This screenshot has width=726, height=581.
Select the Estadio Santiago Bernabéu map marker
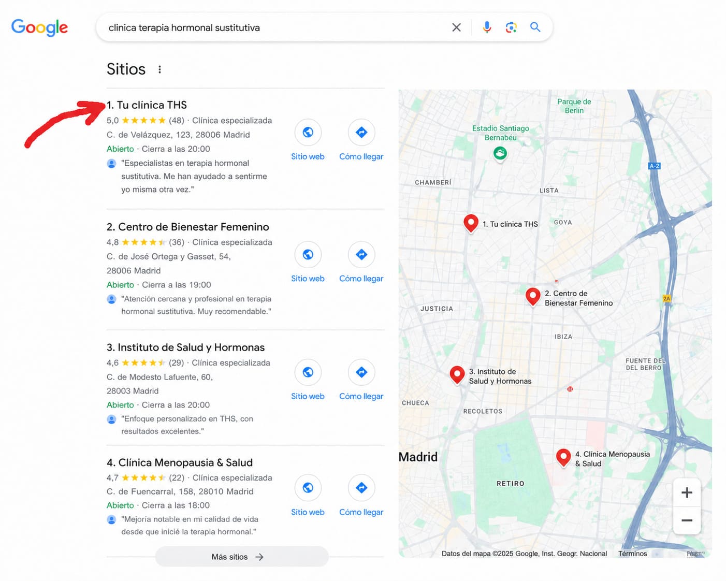pyautogui.click(x=500, y=153)
